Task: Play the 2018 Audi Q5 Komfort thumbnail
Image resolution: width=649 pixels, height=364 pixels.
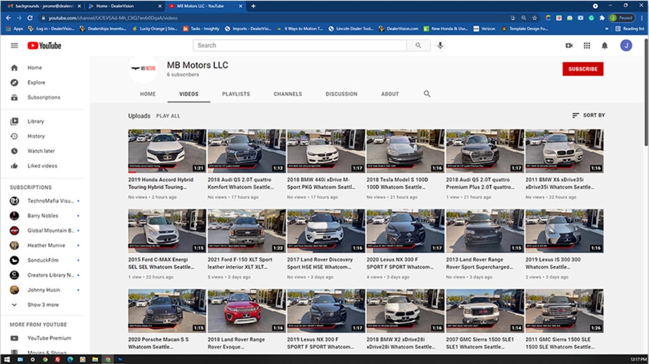Action: (247, 151)
